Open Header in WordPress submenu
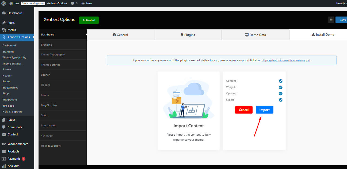The image size is (347, 169). (x=7, y=76)
